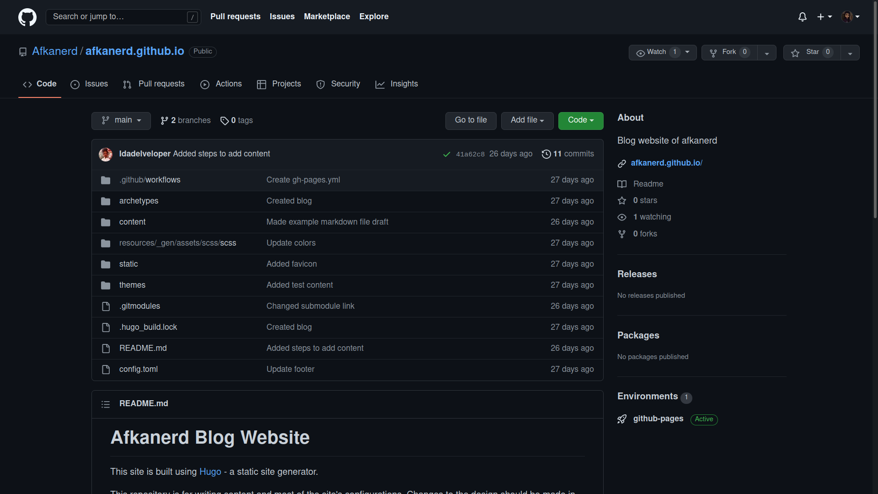This screenshot has width=878, height=494.
Task: Click the github-pages rocket icon
Action: tap(622, 419)
